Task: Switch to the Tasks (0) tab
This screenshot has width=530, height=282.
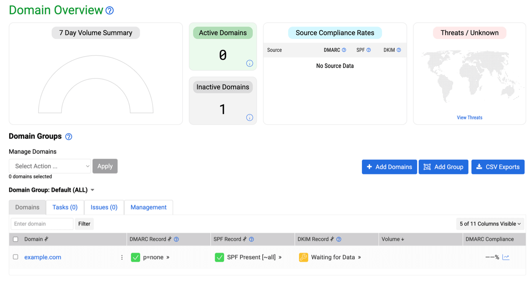Action: tap(65, 207)
